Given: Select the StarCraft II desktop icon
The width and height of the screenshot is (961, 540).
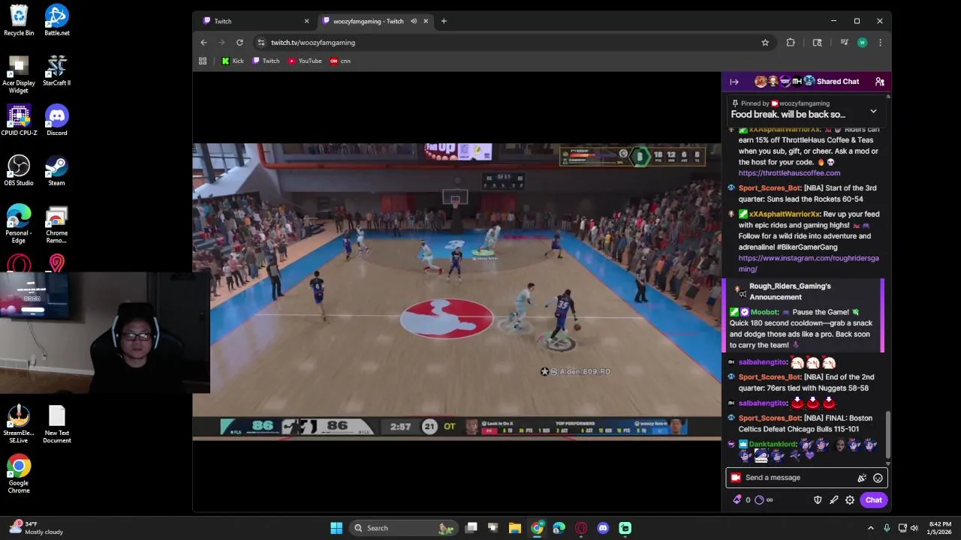Looking at the screenshot, I should click(x=57, y=70).
